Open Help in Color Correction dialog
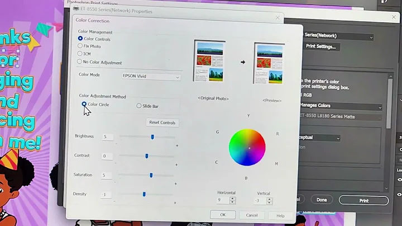 (280, 216)
